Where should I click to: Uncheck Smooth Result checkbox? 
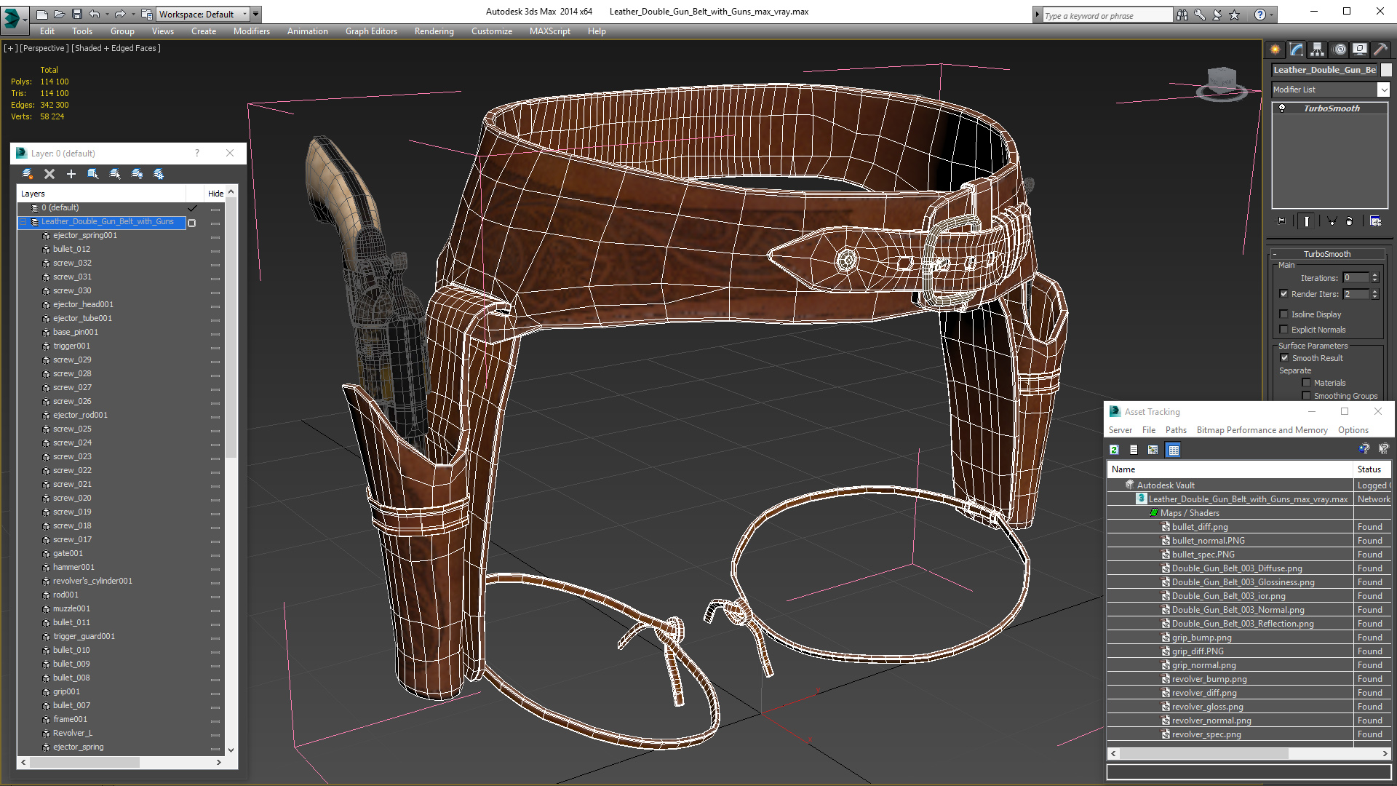pyautogui.click(x=1284, y=358)
